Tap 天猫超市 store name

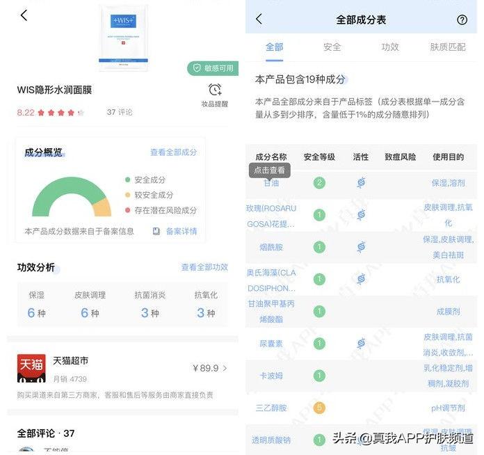pos(71,360)
